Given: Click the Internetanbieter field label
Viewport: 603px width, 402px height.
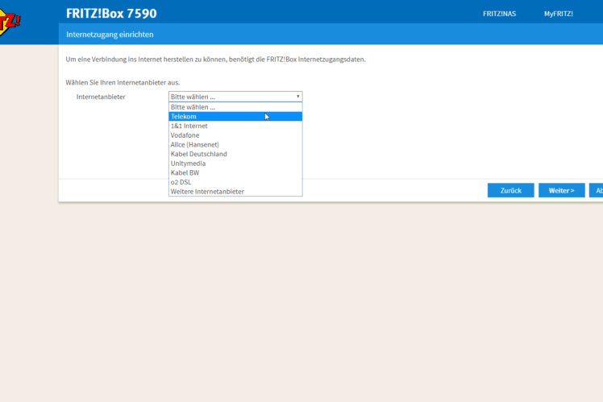Looking at the screenshot, I should 101,97.
